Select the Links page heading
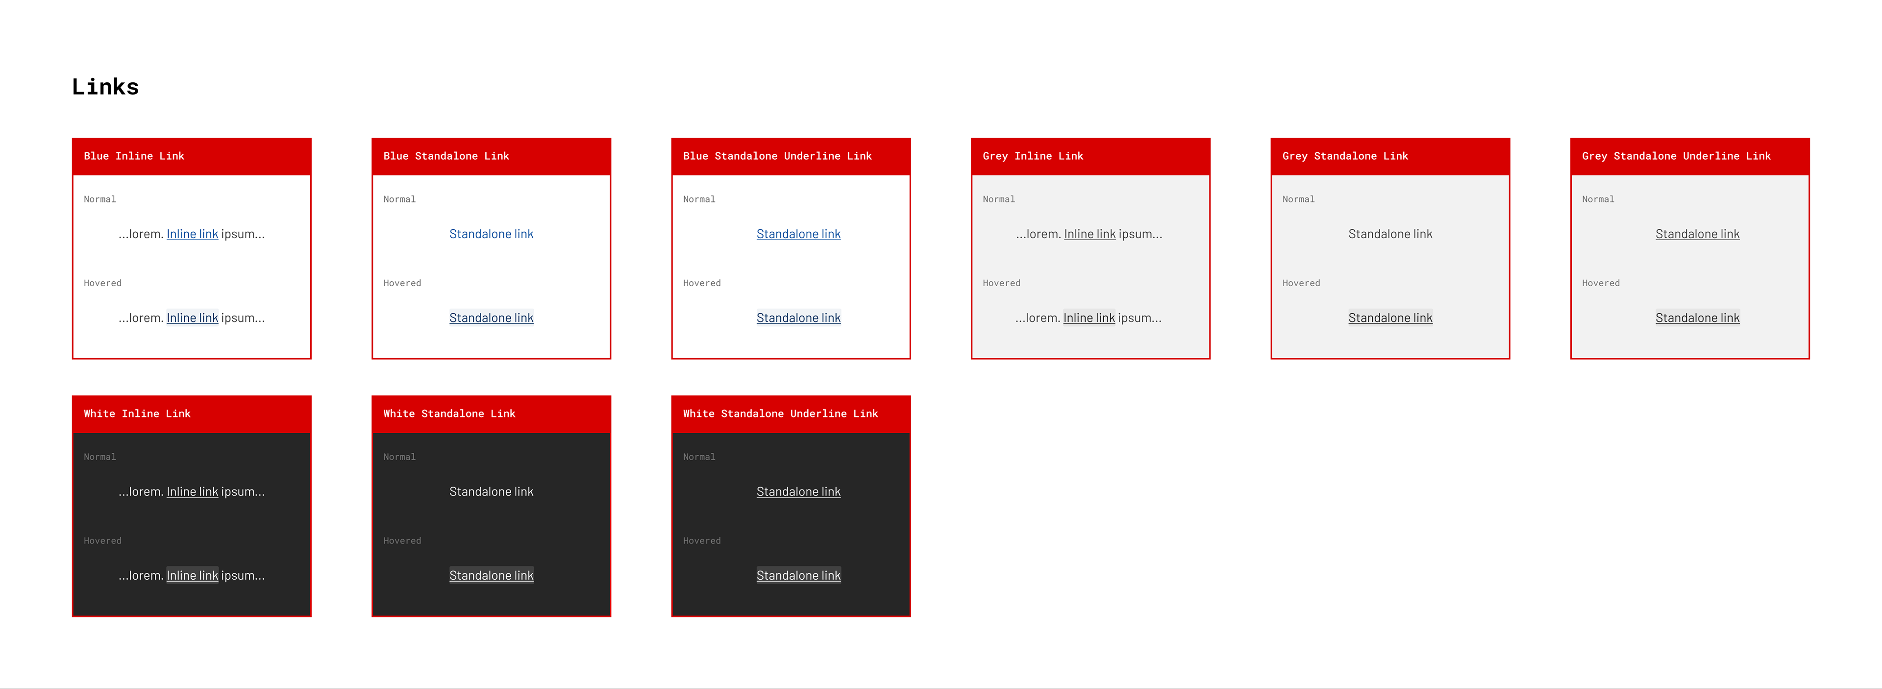Viewport: 1882px width, 689px height. click(x=105, y=87)
